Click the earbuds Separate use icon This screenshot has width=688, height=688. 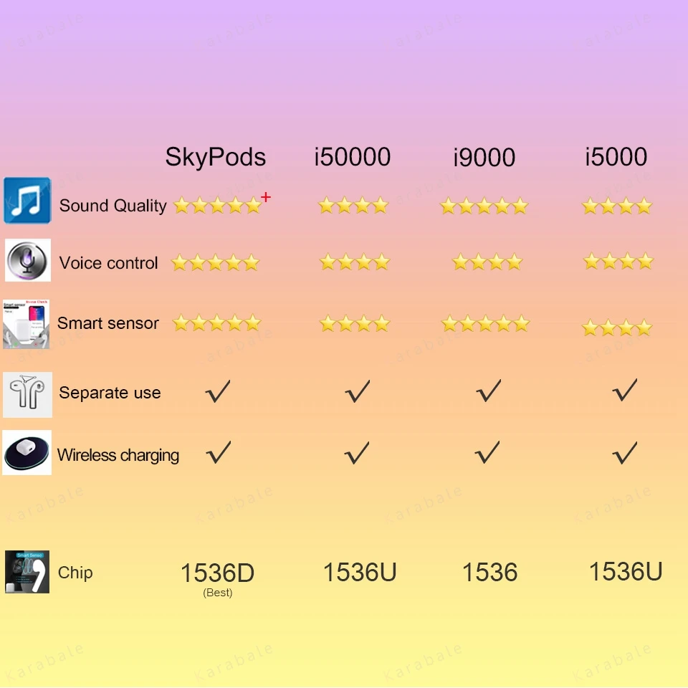[x=27, y=394]
